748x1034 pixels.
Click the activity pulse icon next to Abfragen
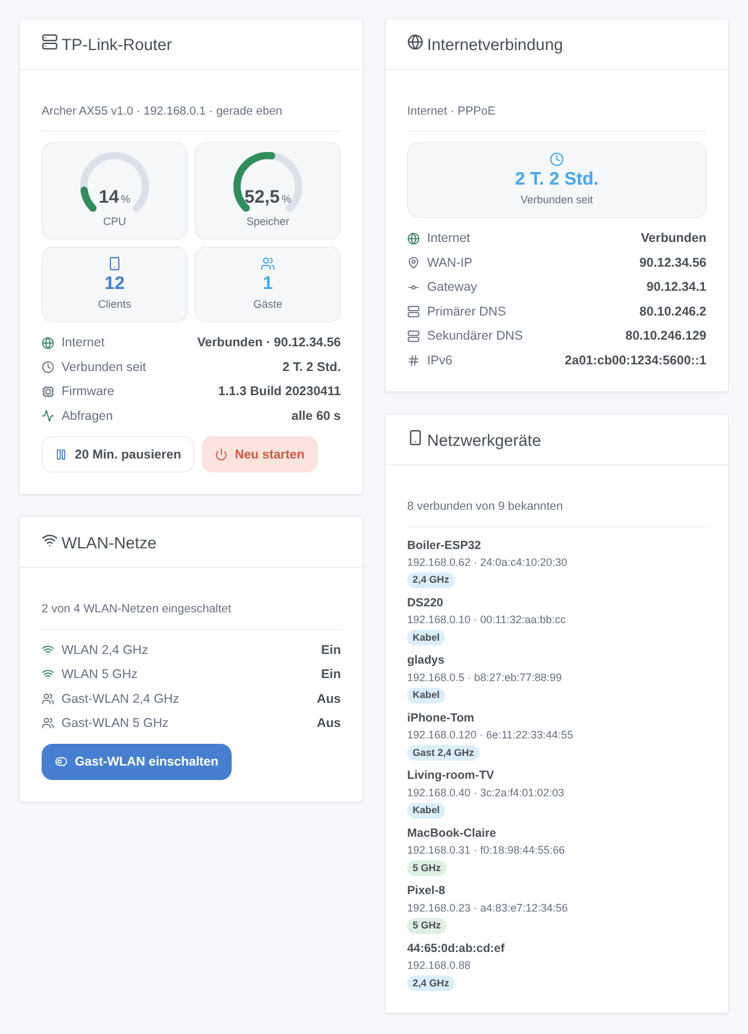point(48,416)
